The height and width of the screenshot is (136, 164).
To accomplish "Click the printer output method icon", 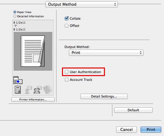I will [x=18, y=80].
